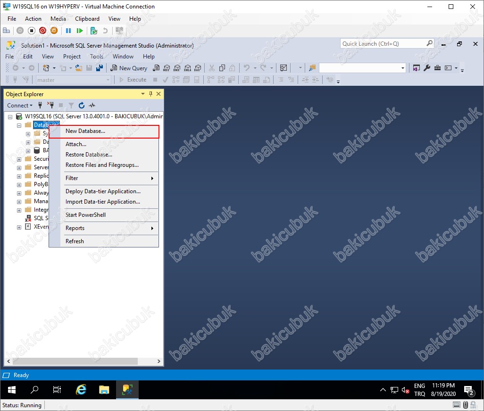Click Start PowerShell in context menu
This screenshot has height=411, width=484.
coord(104,215)
